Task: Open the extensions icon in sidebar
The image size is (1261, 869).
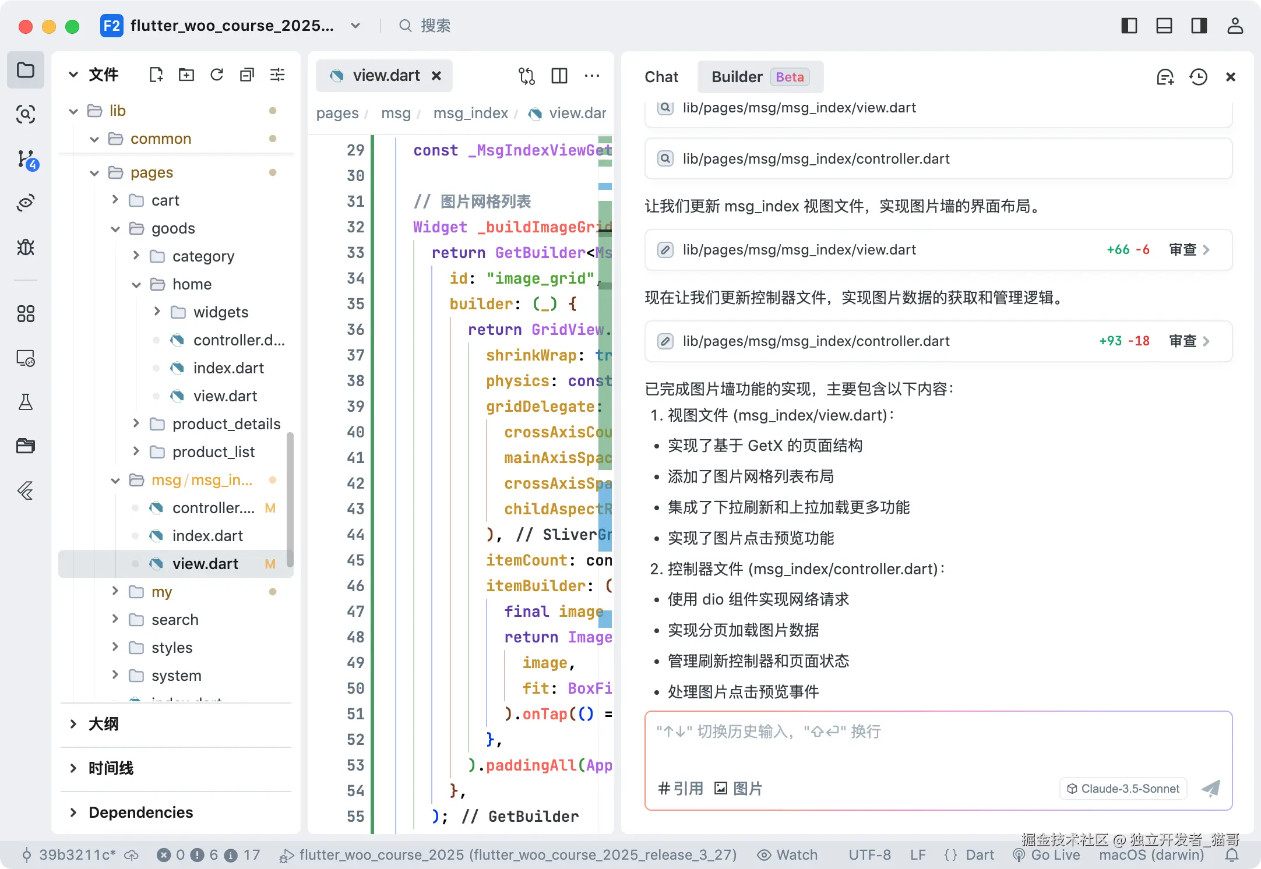Action: click(26, 314)
